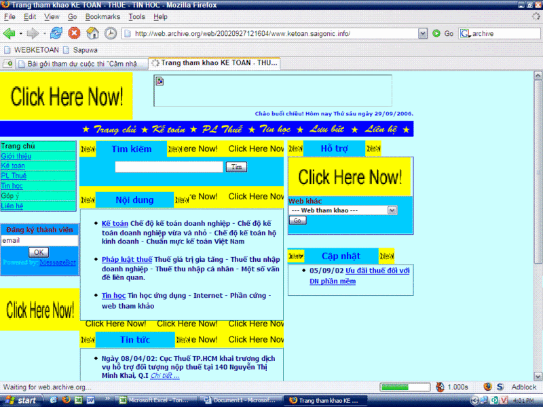The image size is (543, 407).
Task: Open the Tools menu
Action: (x=136, y=16)
